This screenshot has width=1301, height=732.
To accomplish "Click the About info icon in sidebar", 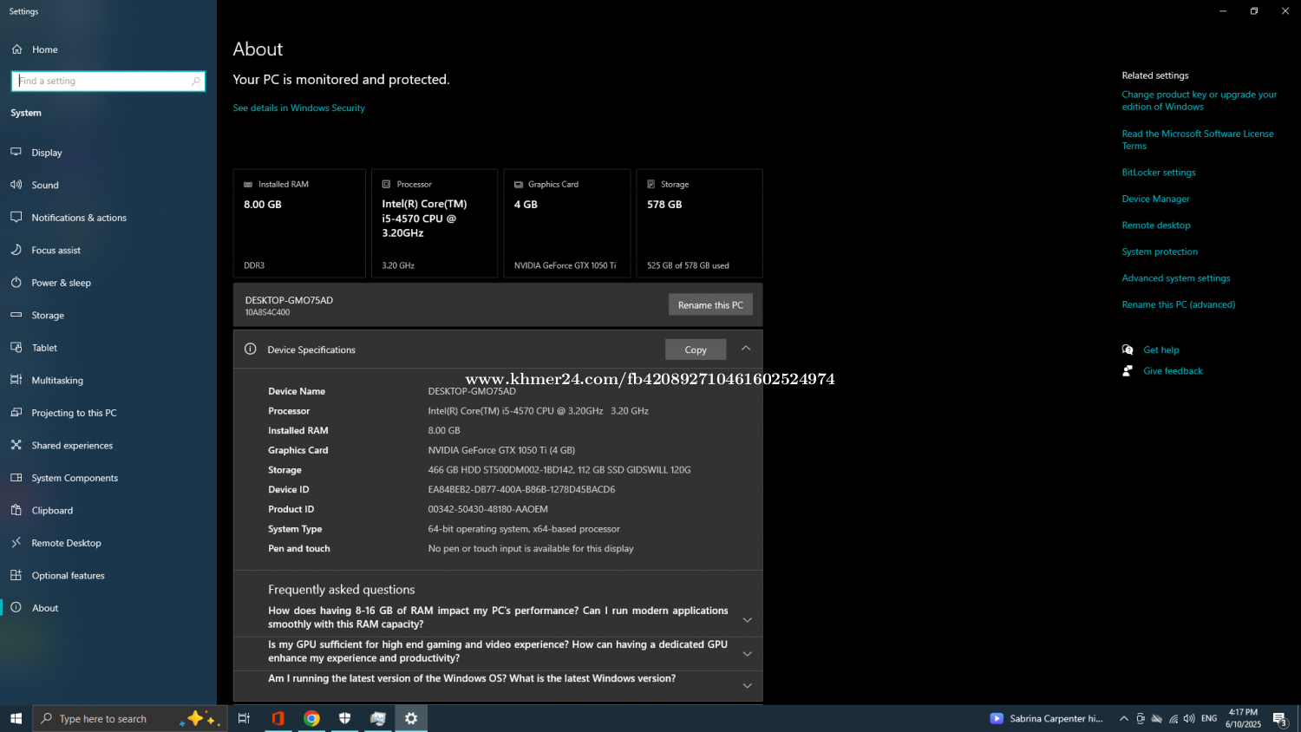I will click(16, 608).
